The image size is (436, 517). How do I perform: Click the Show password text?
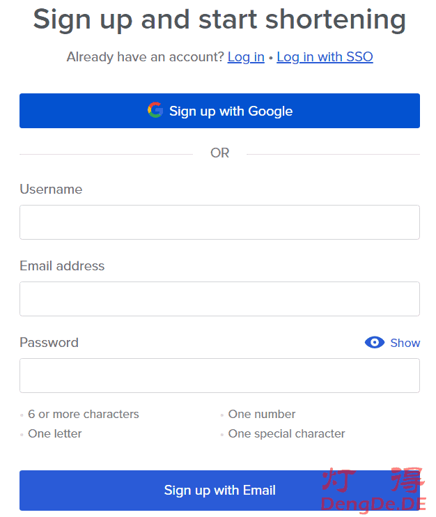coord(405,343)
